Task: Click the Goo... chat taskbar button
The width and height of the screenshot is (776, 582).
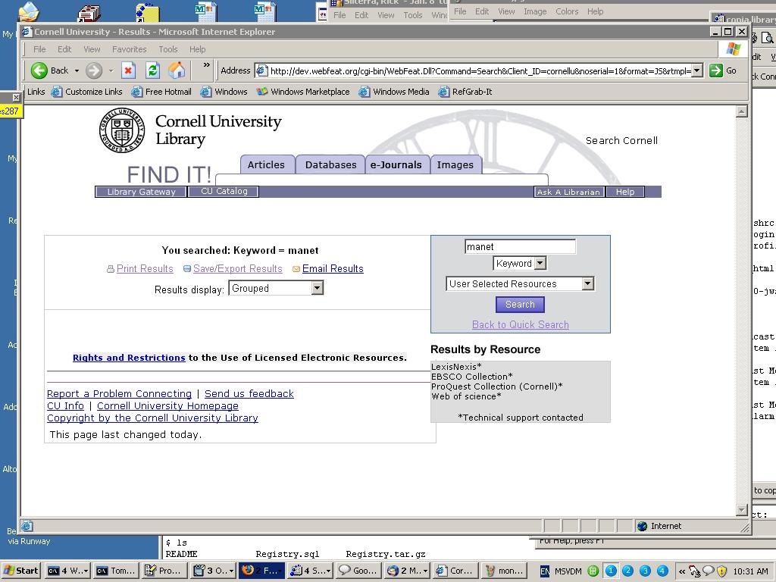Action: (358, 571)
